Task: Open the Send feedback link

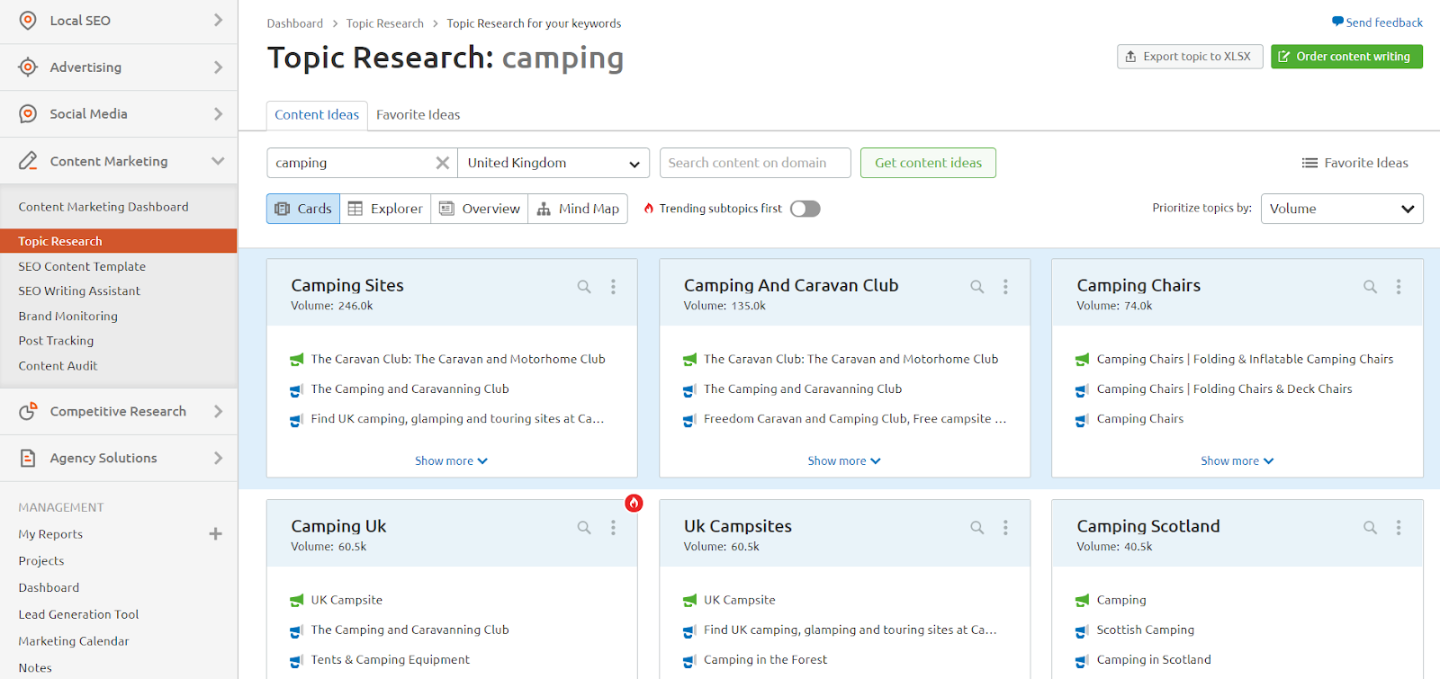Action: [x=1384, y=22]
